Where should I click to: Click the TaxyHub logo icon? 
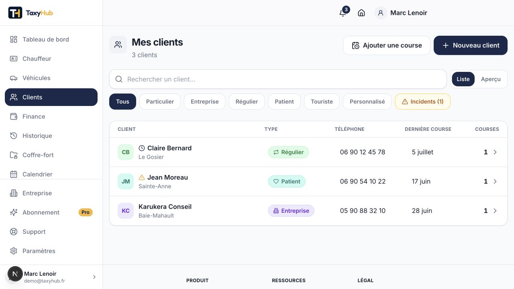tap(15, 13)
